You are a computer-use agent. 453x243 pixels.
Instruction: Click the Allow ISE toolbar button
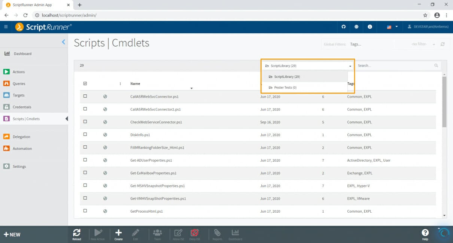[x=178, y=235]
